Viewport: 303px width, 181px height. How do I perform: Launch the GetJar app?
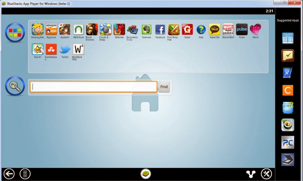pos(187,29)
